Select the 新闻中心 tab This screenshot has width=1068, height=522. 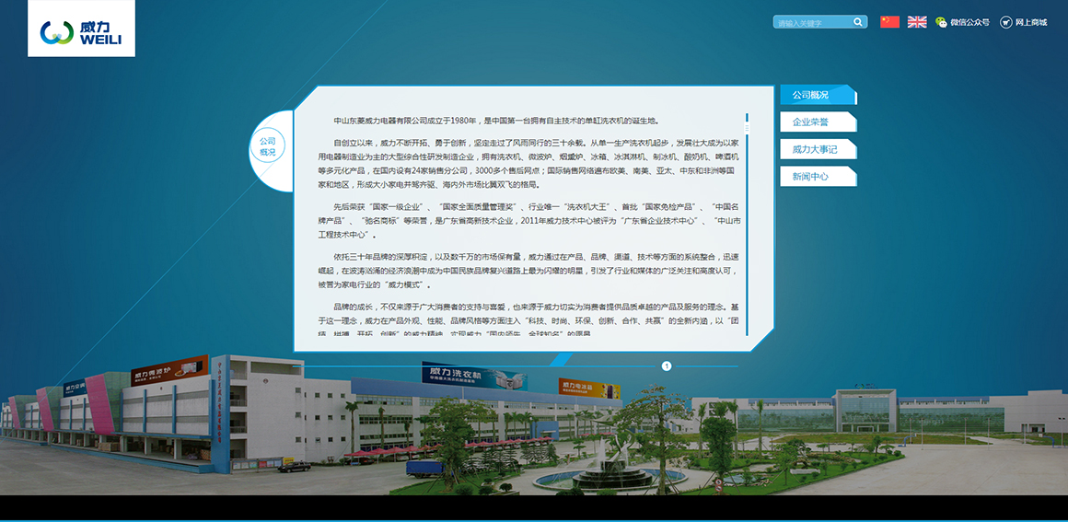click(x=818, y=177)
